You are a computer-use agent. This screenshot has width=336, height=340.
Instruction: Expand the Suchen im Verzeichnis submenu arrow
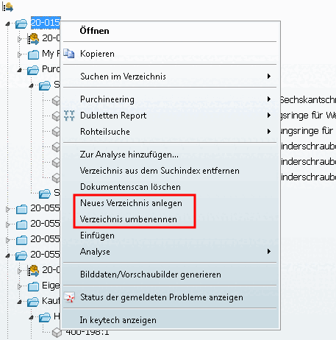(269, 77)
